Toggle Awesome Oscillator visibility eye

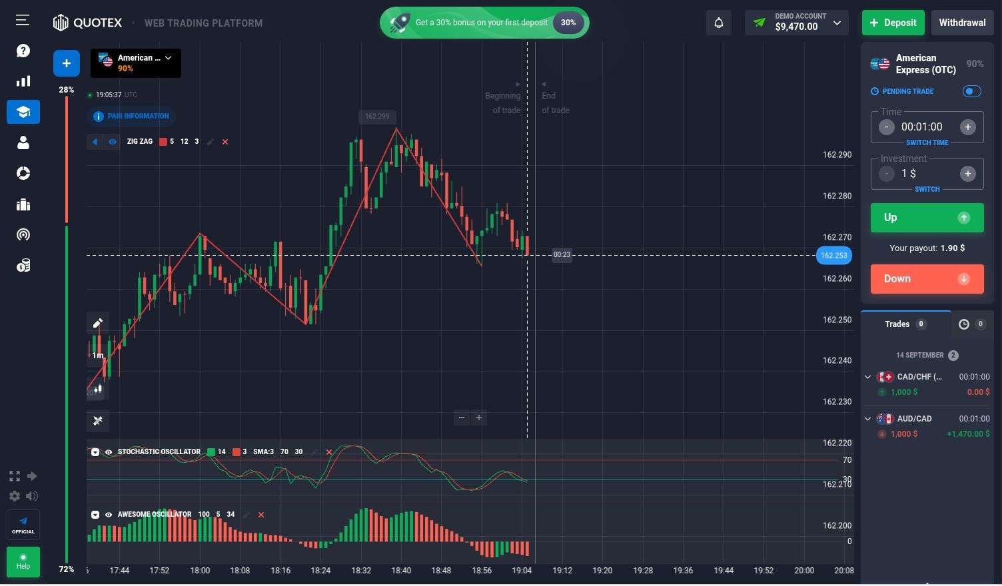[109, 515]
